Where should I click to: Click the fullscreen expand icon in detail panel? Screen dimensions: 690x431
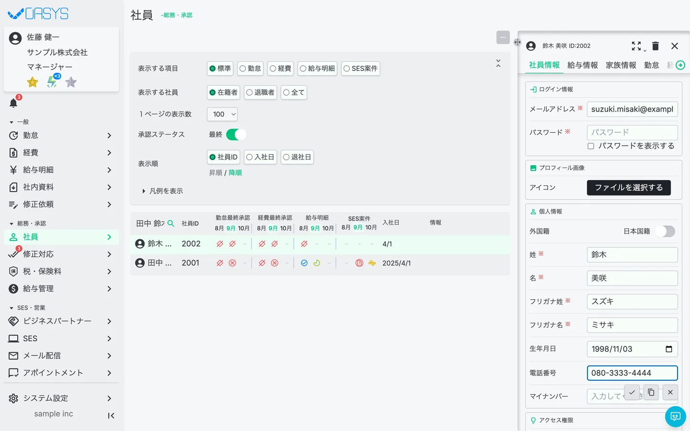[x=636, y=46]
